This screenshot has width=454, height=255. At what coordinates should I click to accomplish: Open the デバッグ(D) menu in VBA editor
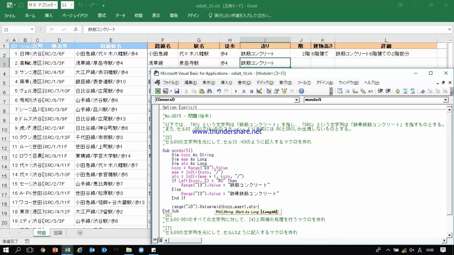265,83
